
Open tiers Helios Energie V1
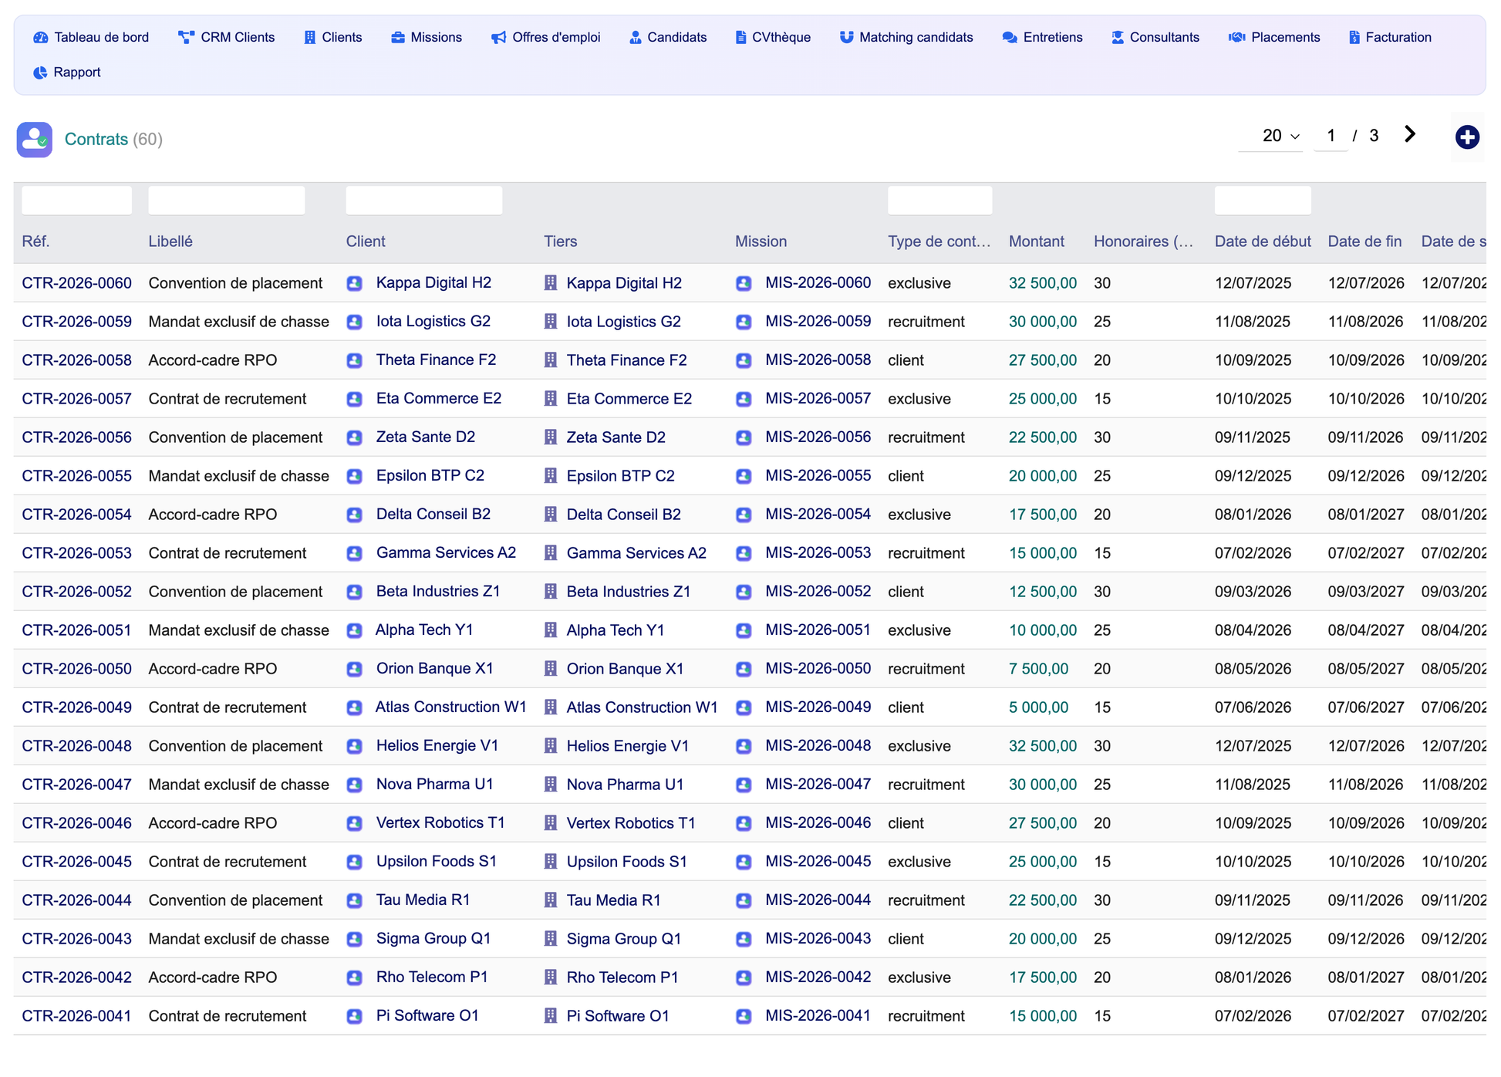coord(627,746)
